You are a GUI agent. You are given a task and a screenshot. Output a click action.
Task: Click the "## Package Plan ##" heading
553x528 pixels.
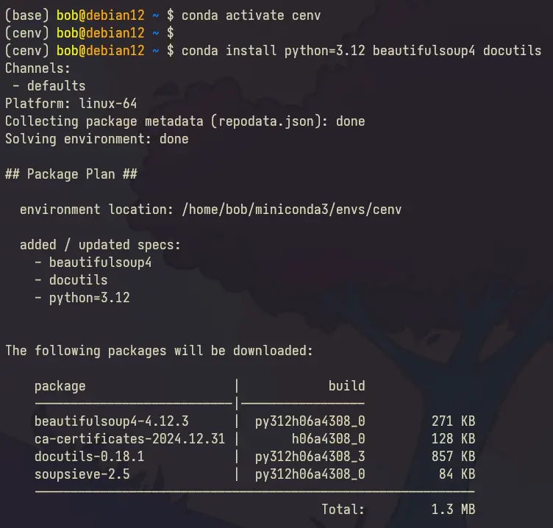point(71,174)
